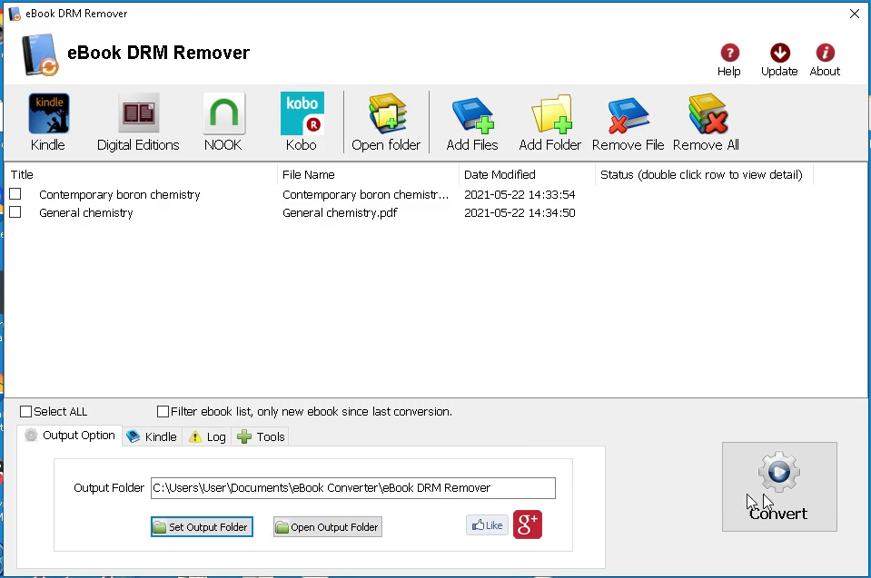
Task: Sort by Date Modified column header
Action: point(527,175)
